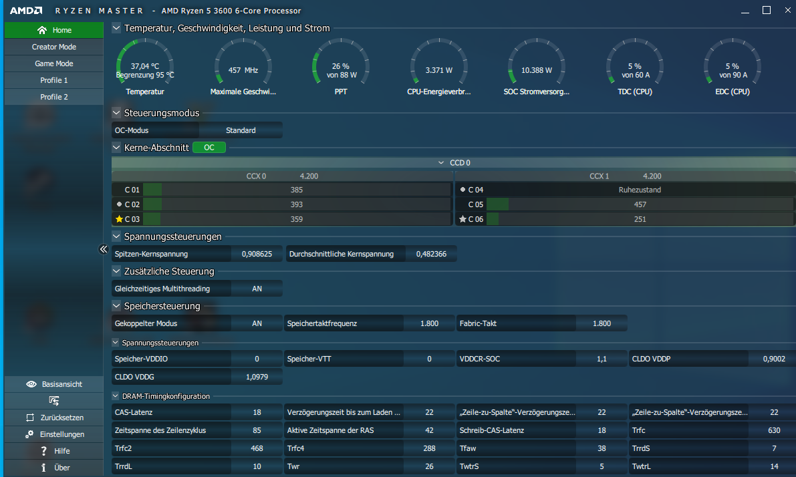Click the Hilfe question mark icon

[x=43, y=451]
